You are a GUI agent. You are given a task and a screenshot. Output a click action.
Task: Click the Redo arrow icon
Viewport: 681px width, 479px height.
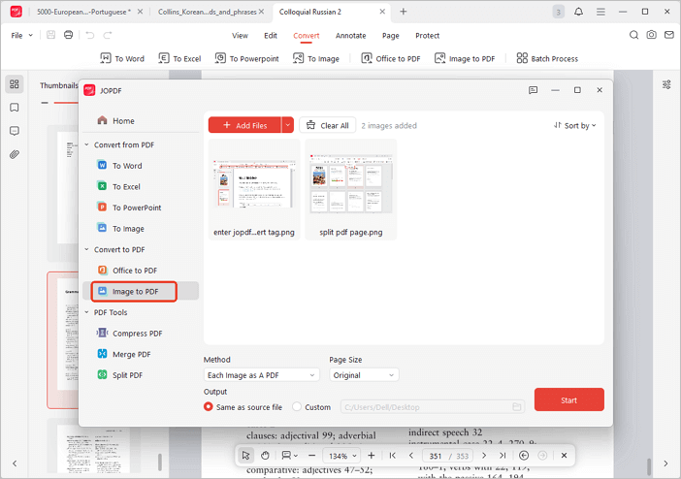(x=108, y=35)
